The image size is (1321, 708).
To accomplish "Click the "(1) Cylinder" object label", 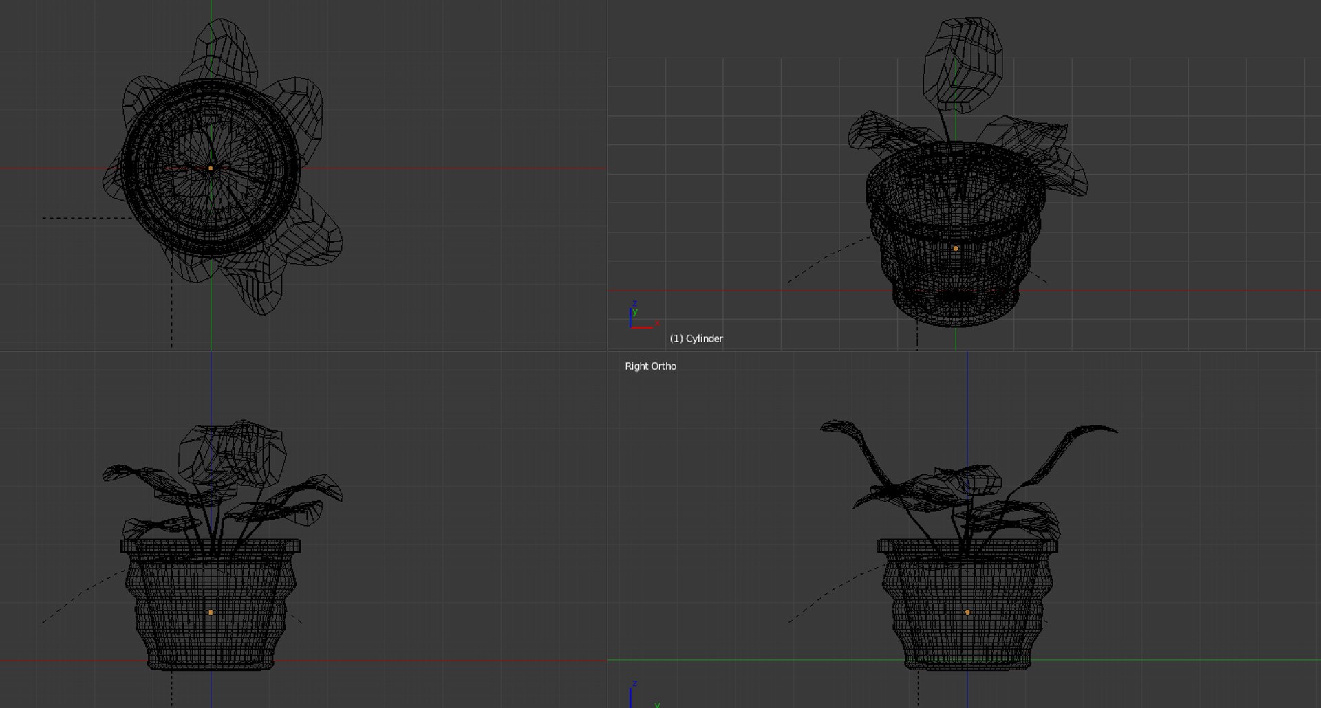I will point(696,339).
